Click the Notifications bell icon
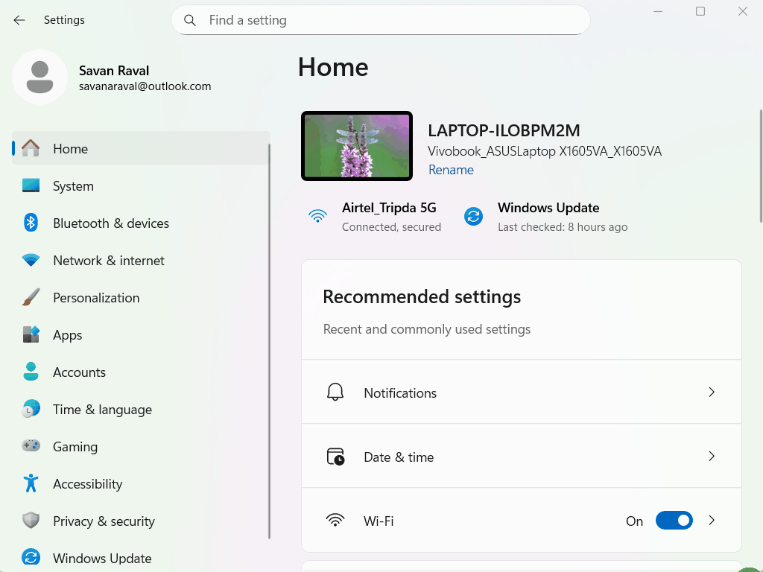Image resolution: width=763 pixels, height=572 pixels. coord(335,393)
